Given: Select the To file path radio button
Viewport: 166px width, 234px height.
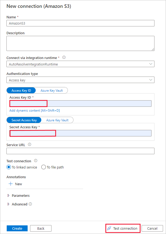Looking at the screenshot, I should pos(43,167).
